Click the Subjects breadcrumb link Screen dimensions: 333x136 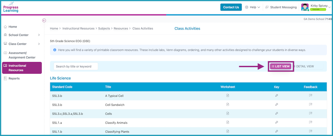[x=104, y=29]
